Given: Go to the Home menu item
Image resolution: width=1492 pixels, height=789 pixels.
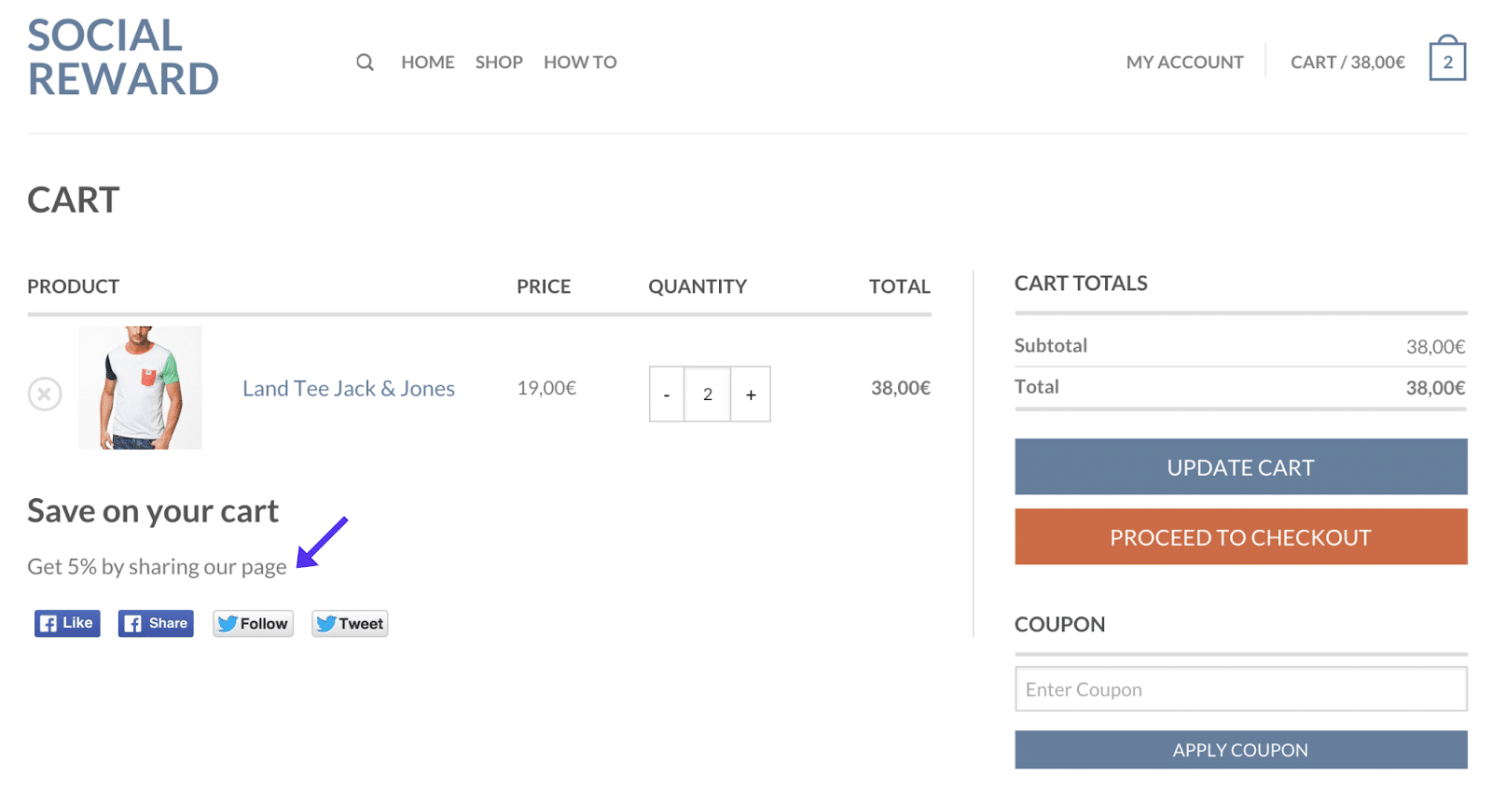Looking at the screenshot, I should click(428, 62).
